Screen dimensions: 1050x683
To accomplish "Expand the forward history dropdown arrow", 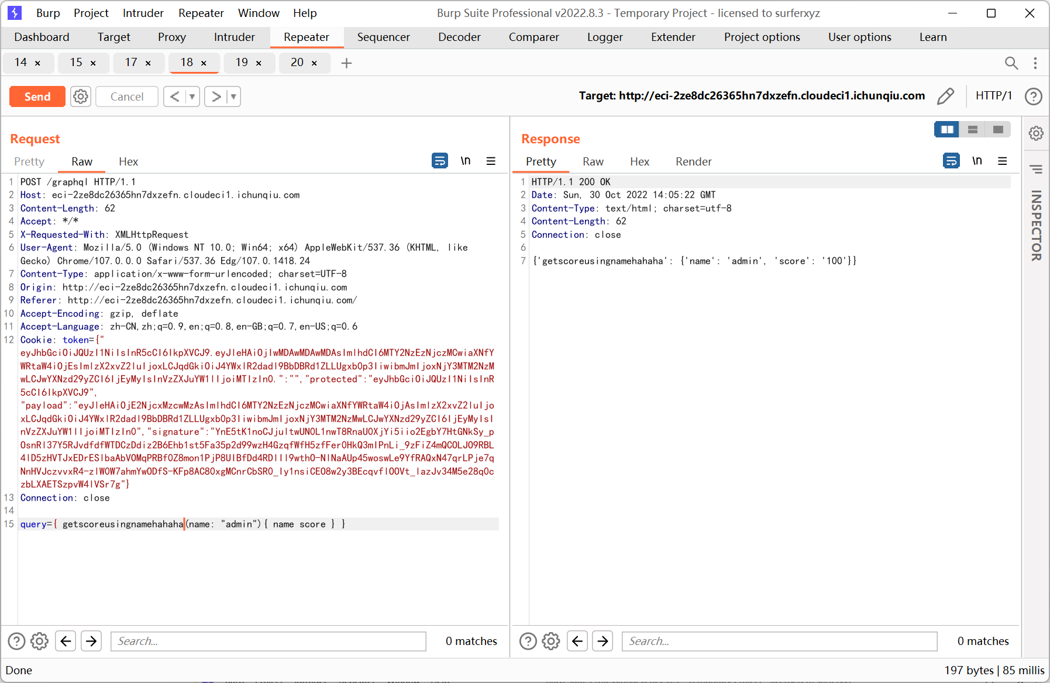I will 234,96.
